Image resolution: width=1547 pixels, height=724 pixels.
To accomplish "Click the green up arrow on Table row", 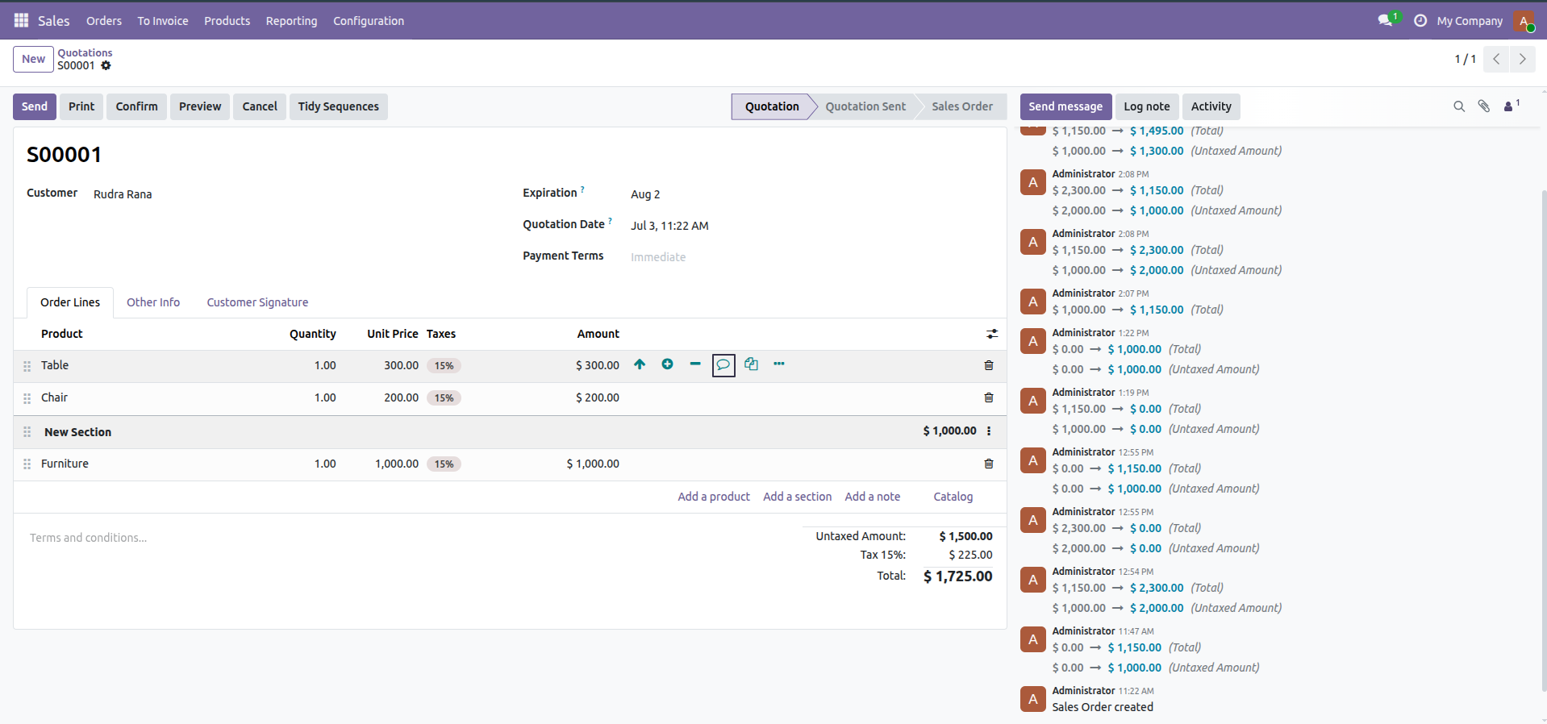I will tap(640, 364).
